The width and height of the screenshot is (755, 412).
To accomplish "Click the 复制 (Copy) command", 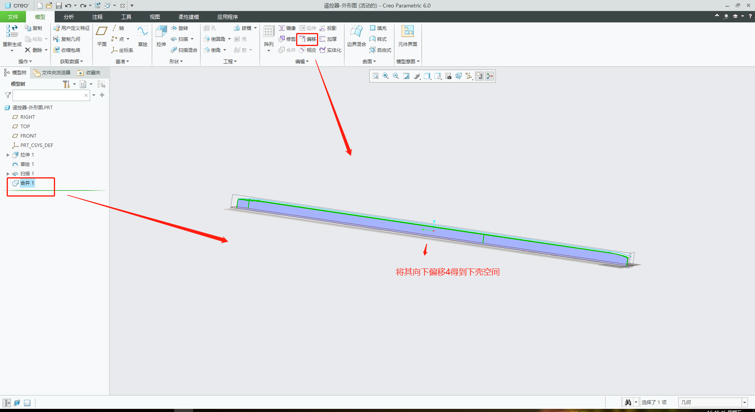I will [33, 28].
